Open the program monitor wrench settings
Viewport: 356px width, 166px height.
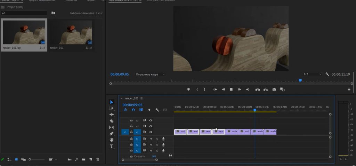click(x=327, y=74)
